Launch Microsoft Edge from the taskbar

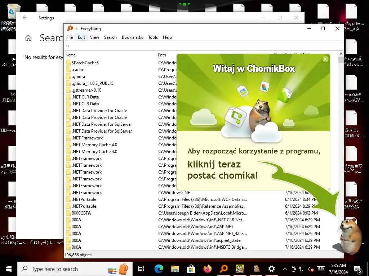click(x=159, y=269)
